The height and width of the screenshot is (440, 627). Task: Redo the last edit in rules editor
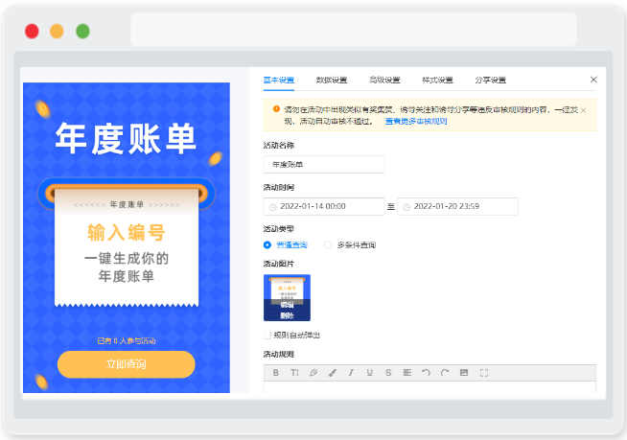click(445, 372)
